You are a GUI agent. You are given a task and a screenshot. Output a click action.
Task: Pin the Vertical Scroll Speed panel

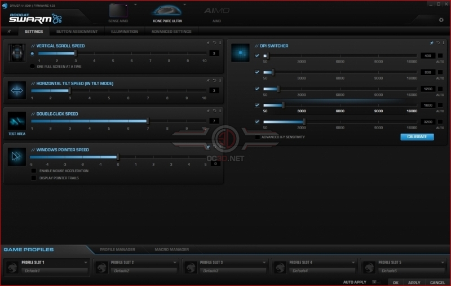(x=208, y=43)
